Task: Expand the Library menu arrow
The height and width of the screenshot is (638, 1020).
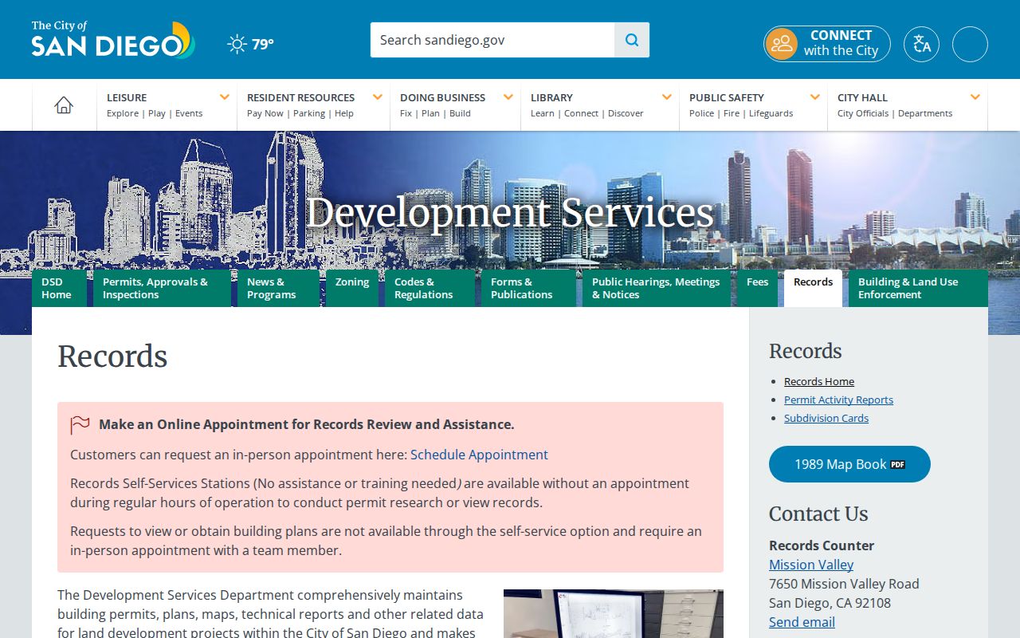Action: tap(667, 97)
